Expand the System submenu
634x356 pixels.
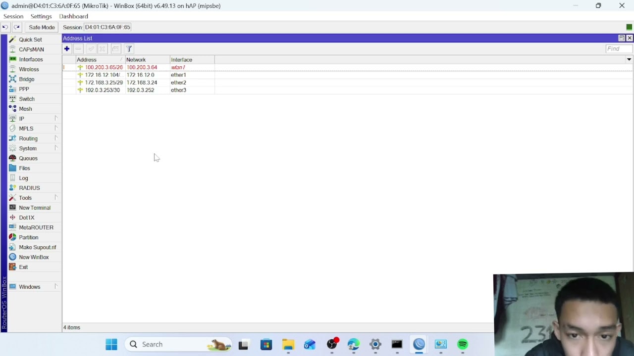35,148
